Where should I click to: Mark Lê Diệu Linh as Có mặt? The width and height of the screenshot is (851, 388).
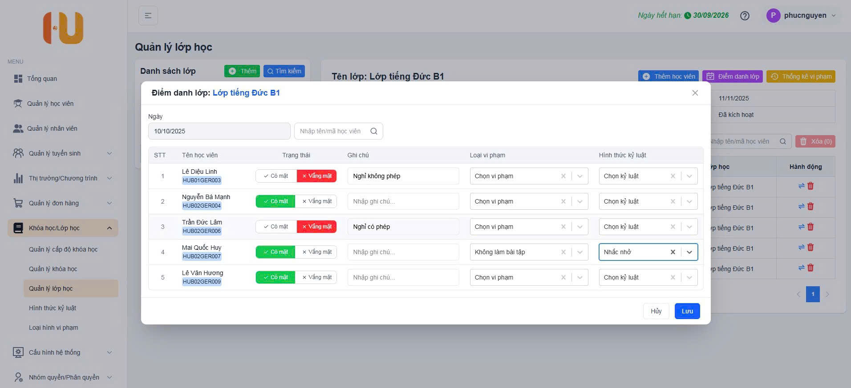[276, 176]
